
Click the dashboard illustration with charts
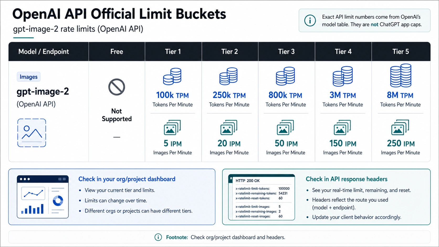43,197
